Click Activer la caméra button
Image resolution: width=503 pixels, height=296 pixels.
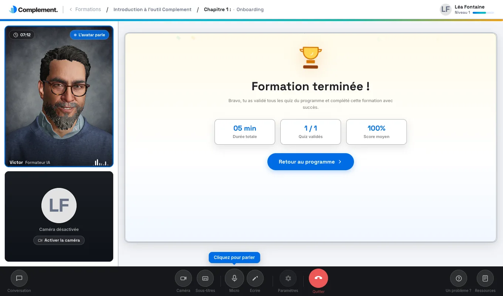(x=59, y=240)
